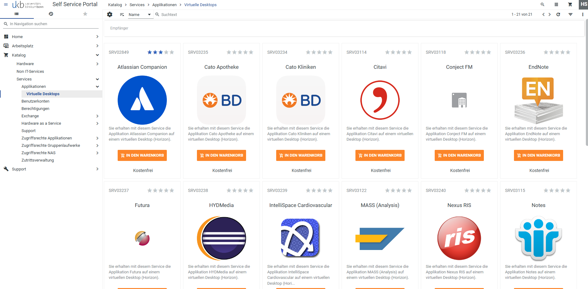588x289 pixels.
Task: Click the Citavi logo image
Action: pos(380,100)
